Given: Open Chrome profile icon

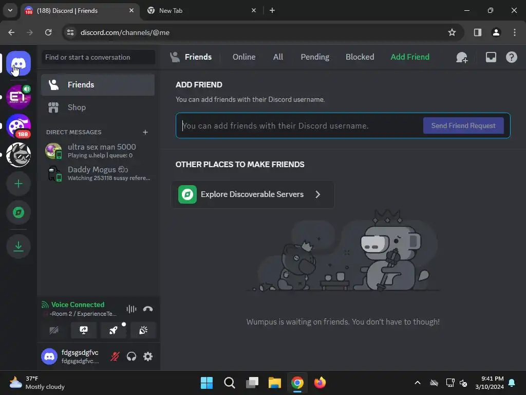Looking at the screenshot, I should (x=496, y=32).
